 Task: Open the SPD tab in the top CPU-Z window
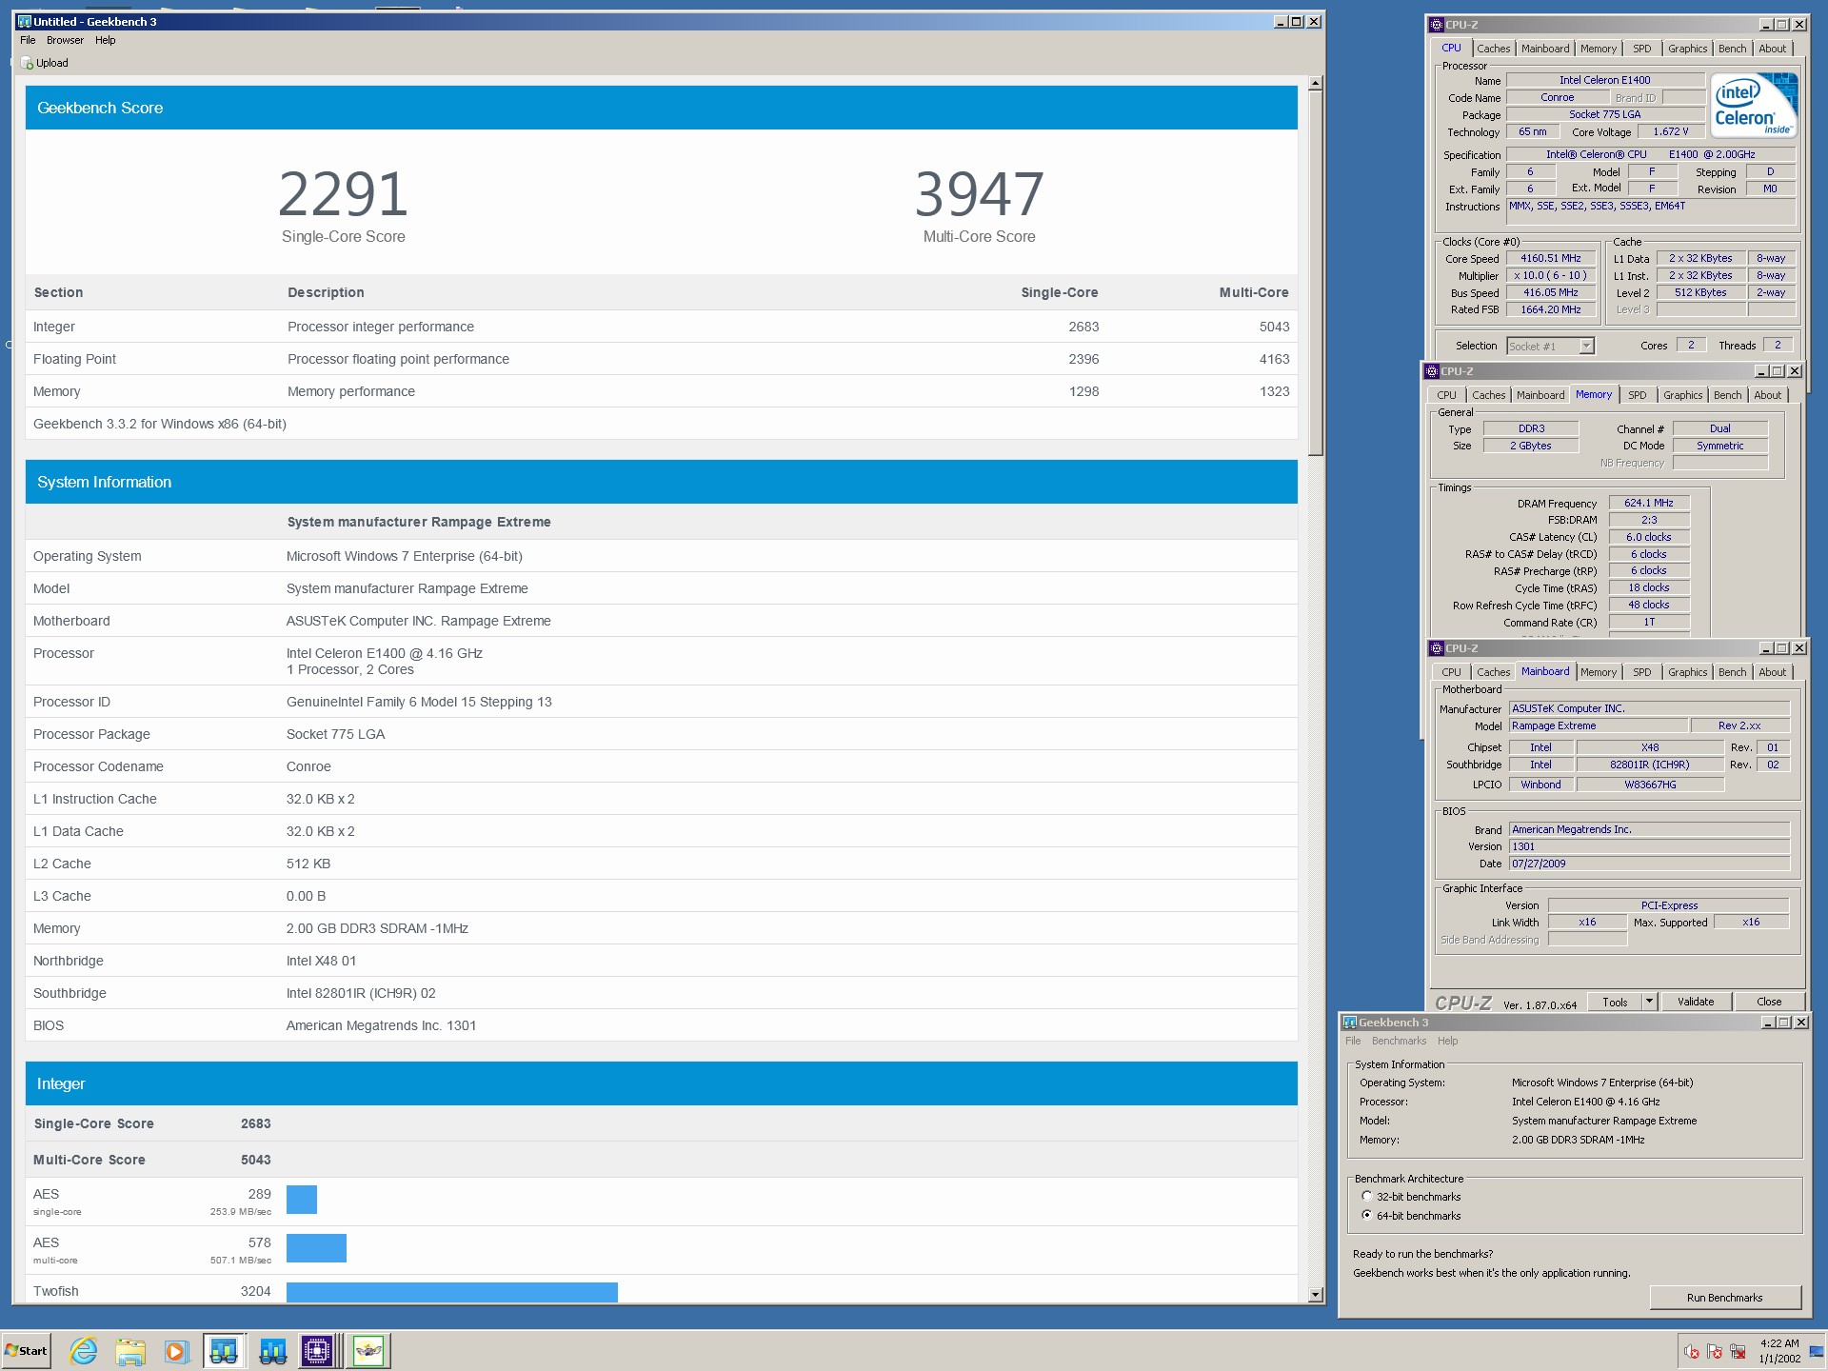[x=1641, y=49]
